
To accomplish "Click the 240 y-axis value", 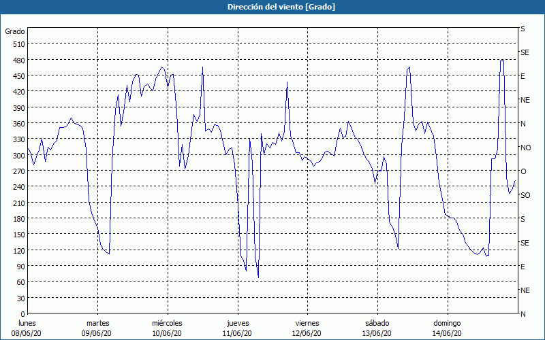I will click(19, 188).
